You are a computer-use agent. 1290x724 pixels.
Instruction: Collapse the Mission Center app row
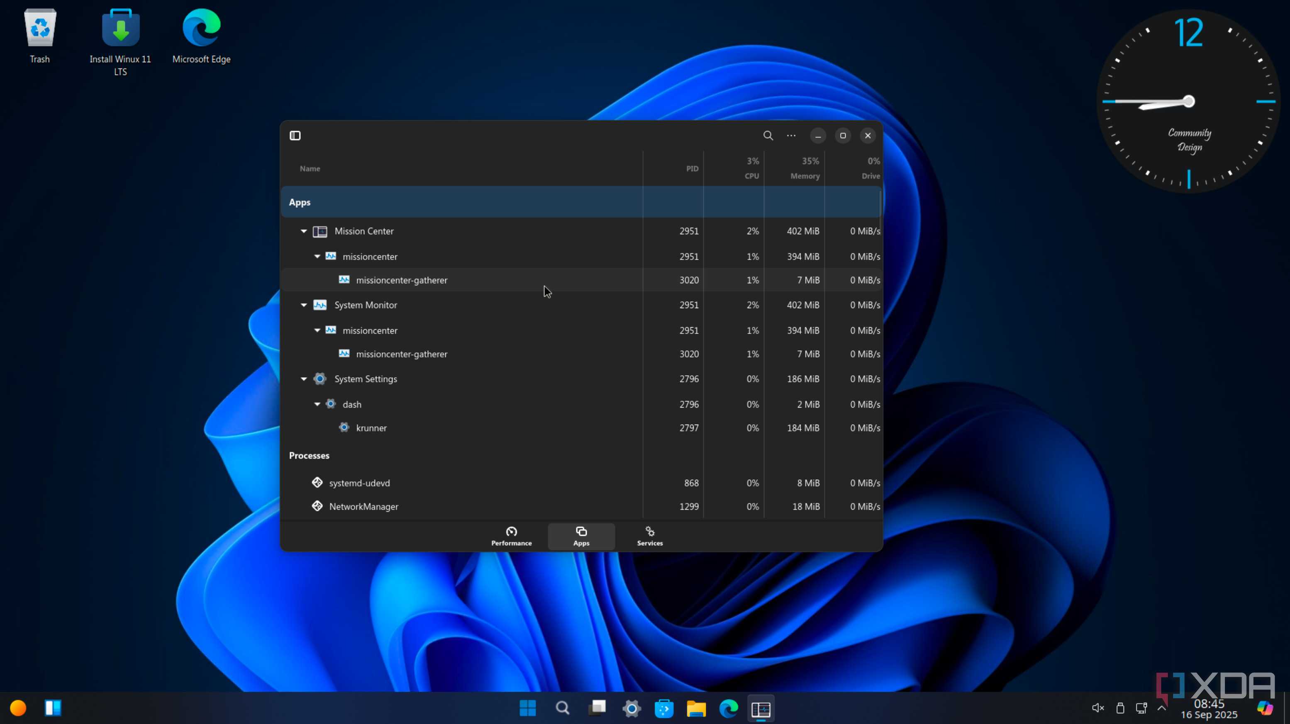[x=303, y=231]
